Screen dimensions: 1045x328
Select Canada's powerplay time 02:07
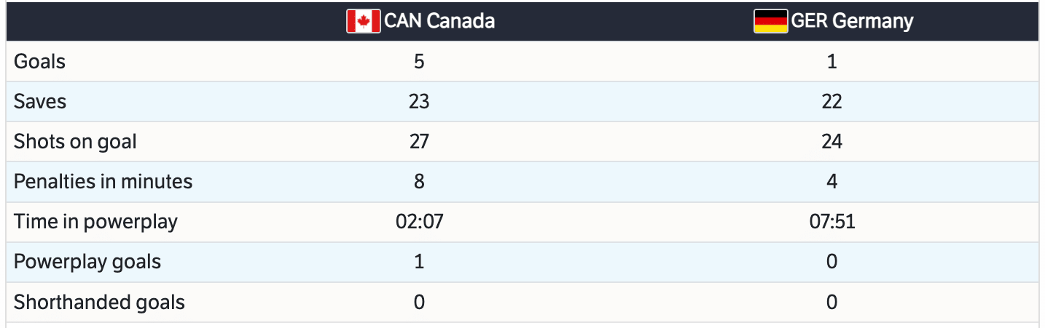pyautogui.click(x=419, y=222)
